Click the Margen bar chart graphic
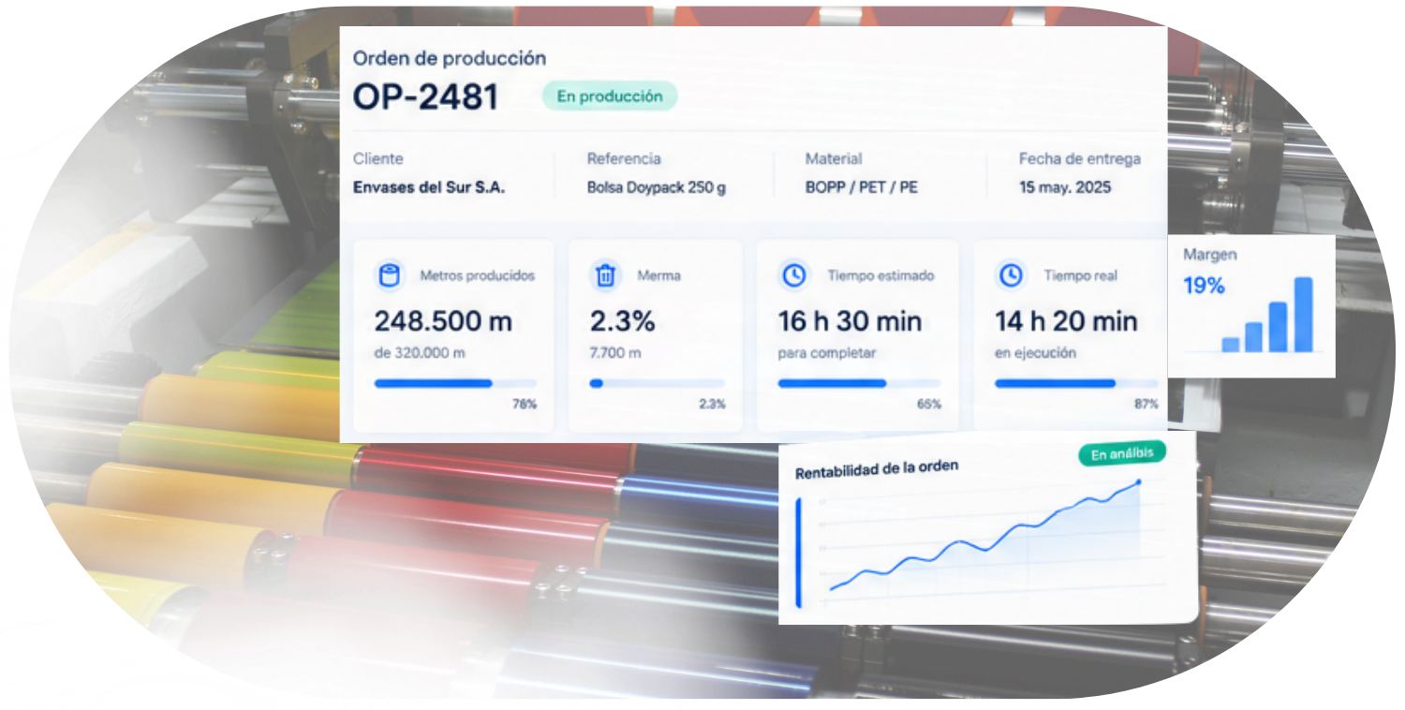This screenshot has width=1405, height=710. pyautogui.click(x=1267, y=315)
